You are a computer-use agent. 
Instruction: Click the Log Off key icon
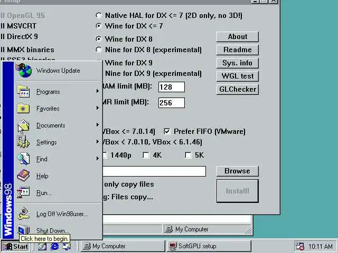(x=23, y=214)
